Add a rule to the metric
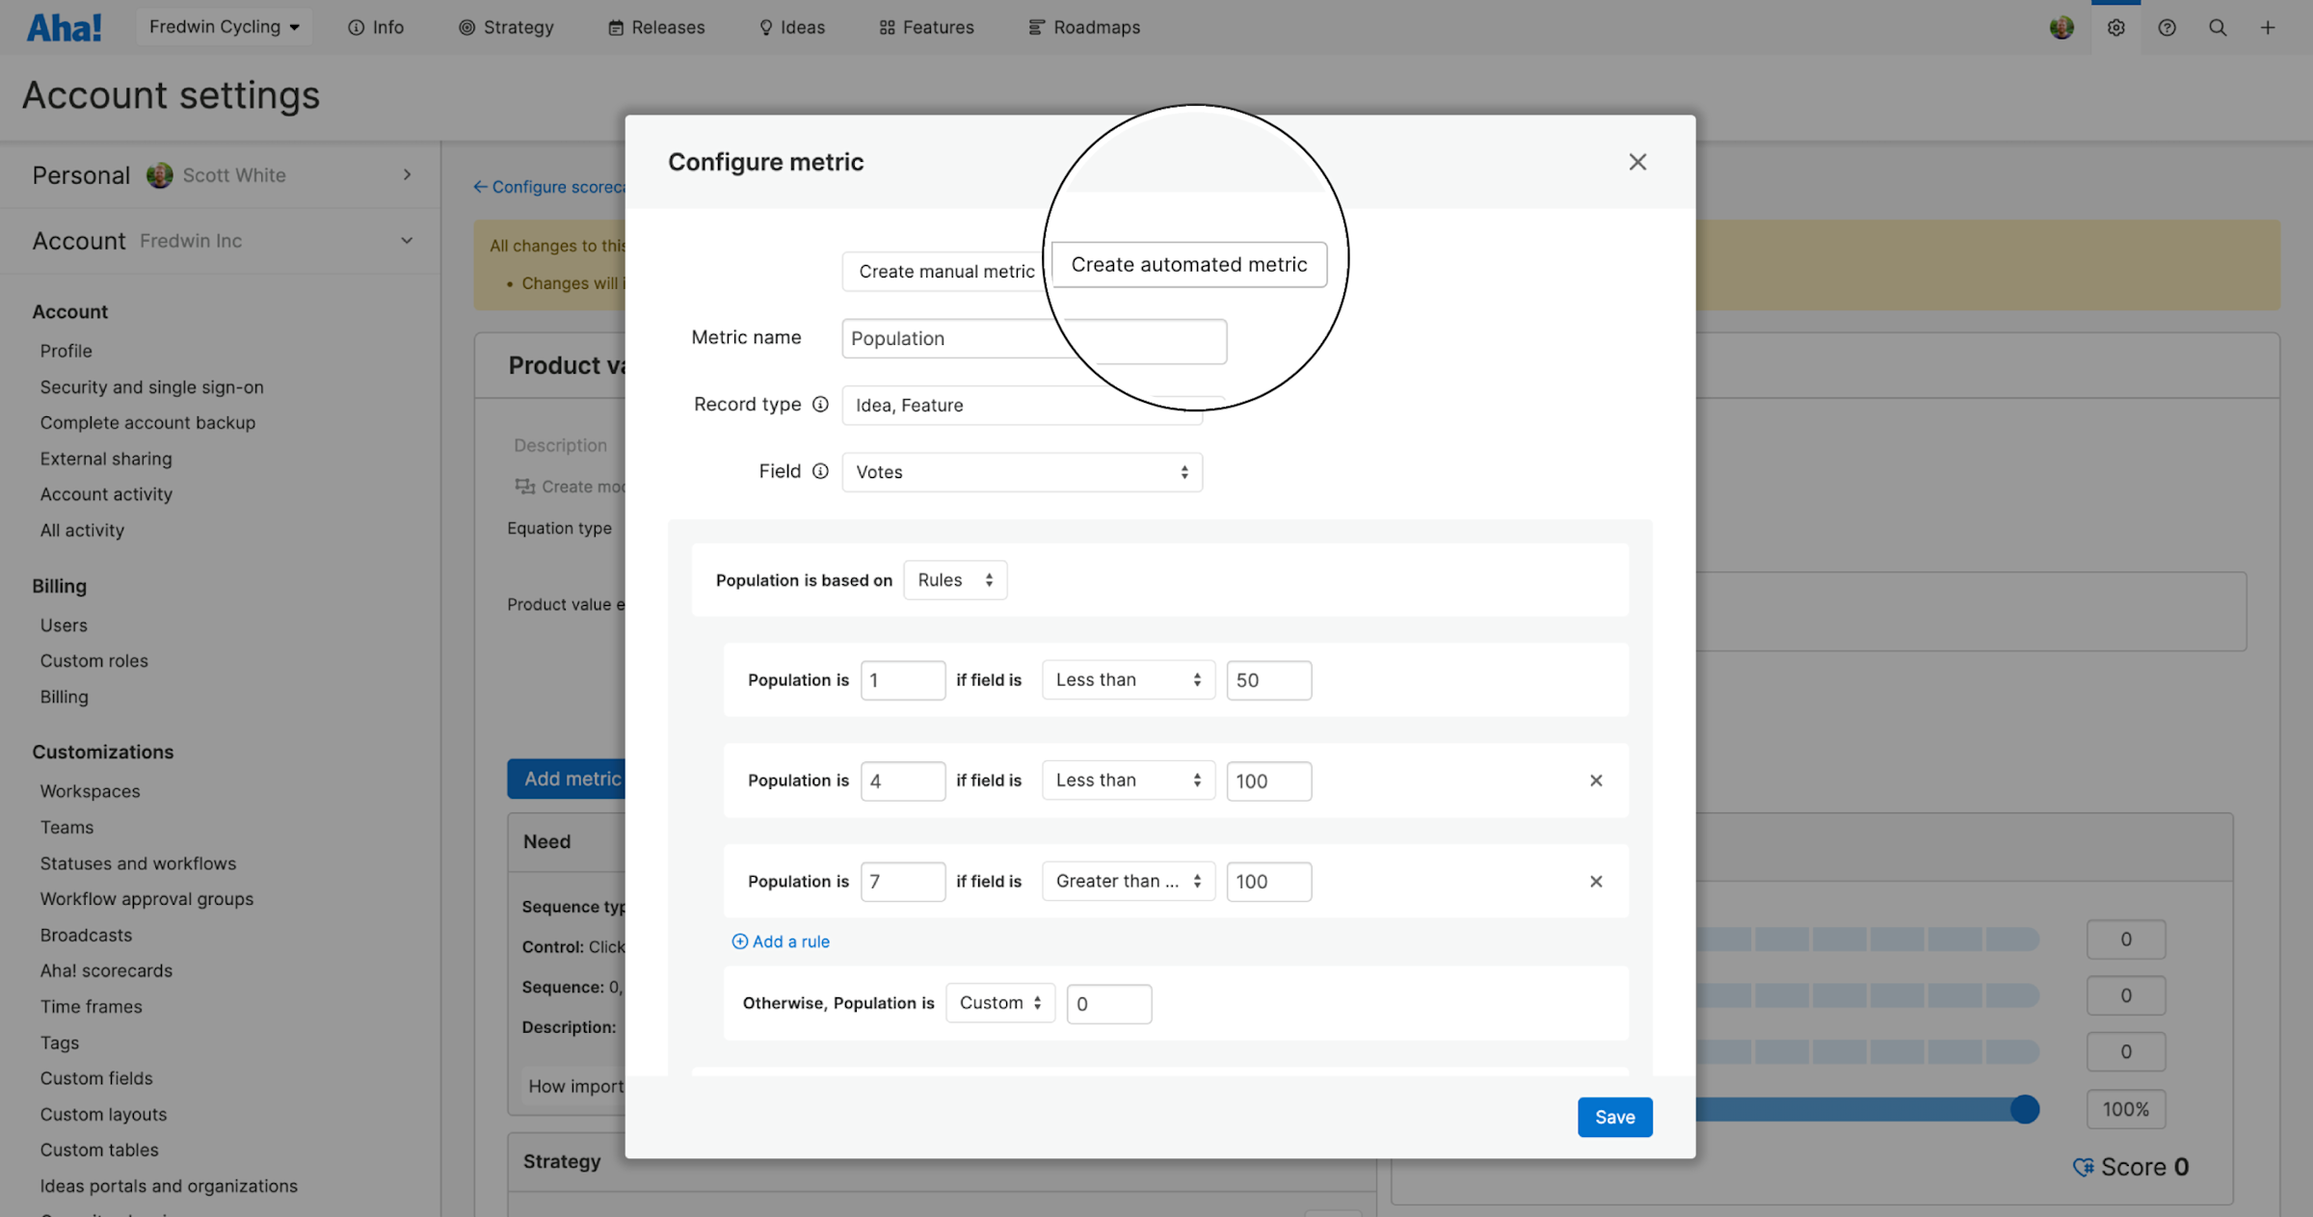2313x1217 pixels. click(x=781, y=941)
